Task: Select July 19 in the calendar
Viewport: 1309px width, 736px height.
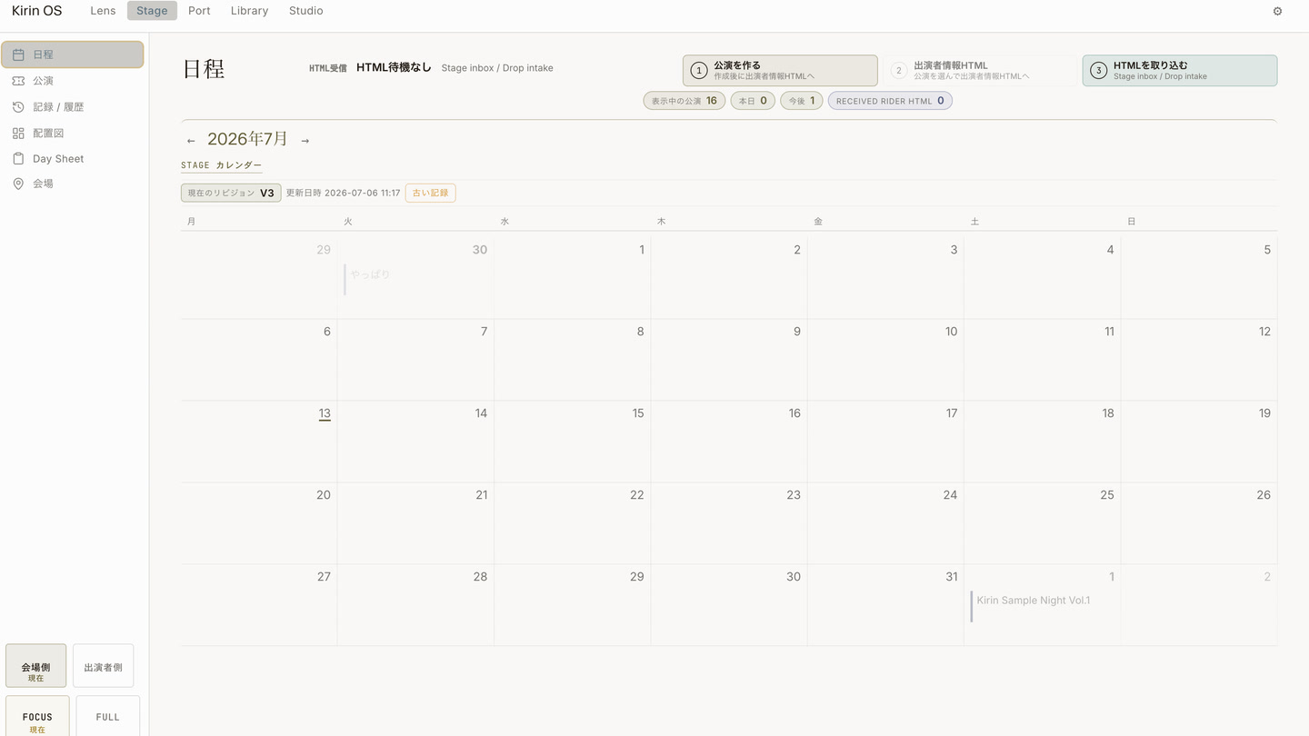Action: pos(1199,441)
